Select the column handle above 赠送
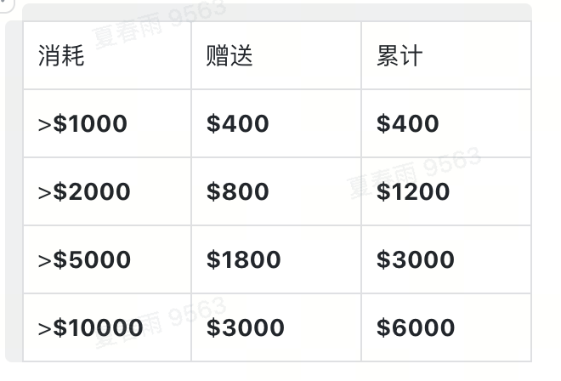The height and width of the screenshot is (381, 561). pyautogui.click(x=276, y=12)
